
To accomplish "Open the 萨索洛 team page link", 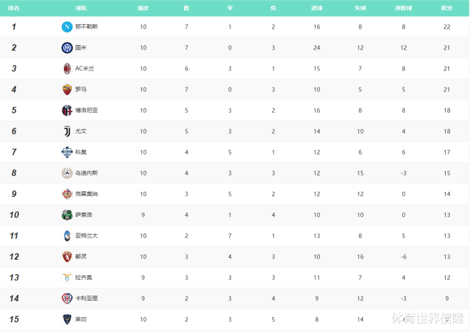I will [x=84, y=215].
